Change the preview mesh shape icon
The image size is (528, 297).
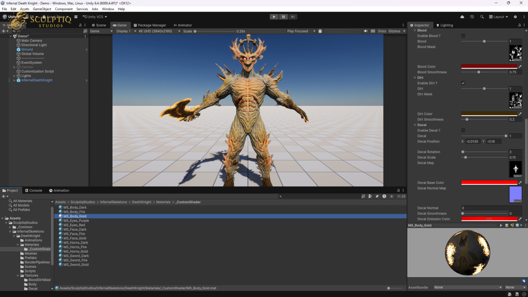coord(506,225)
